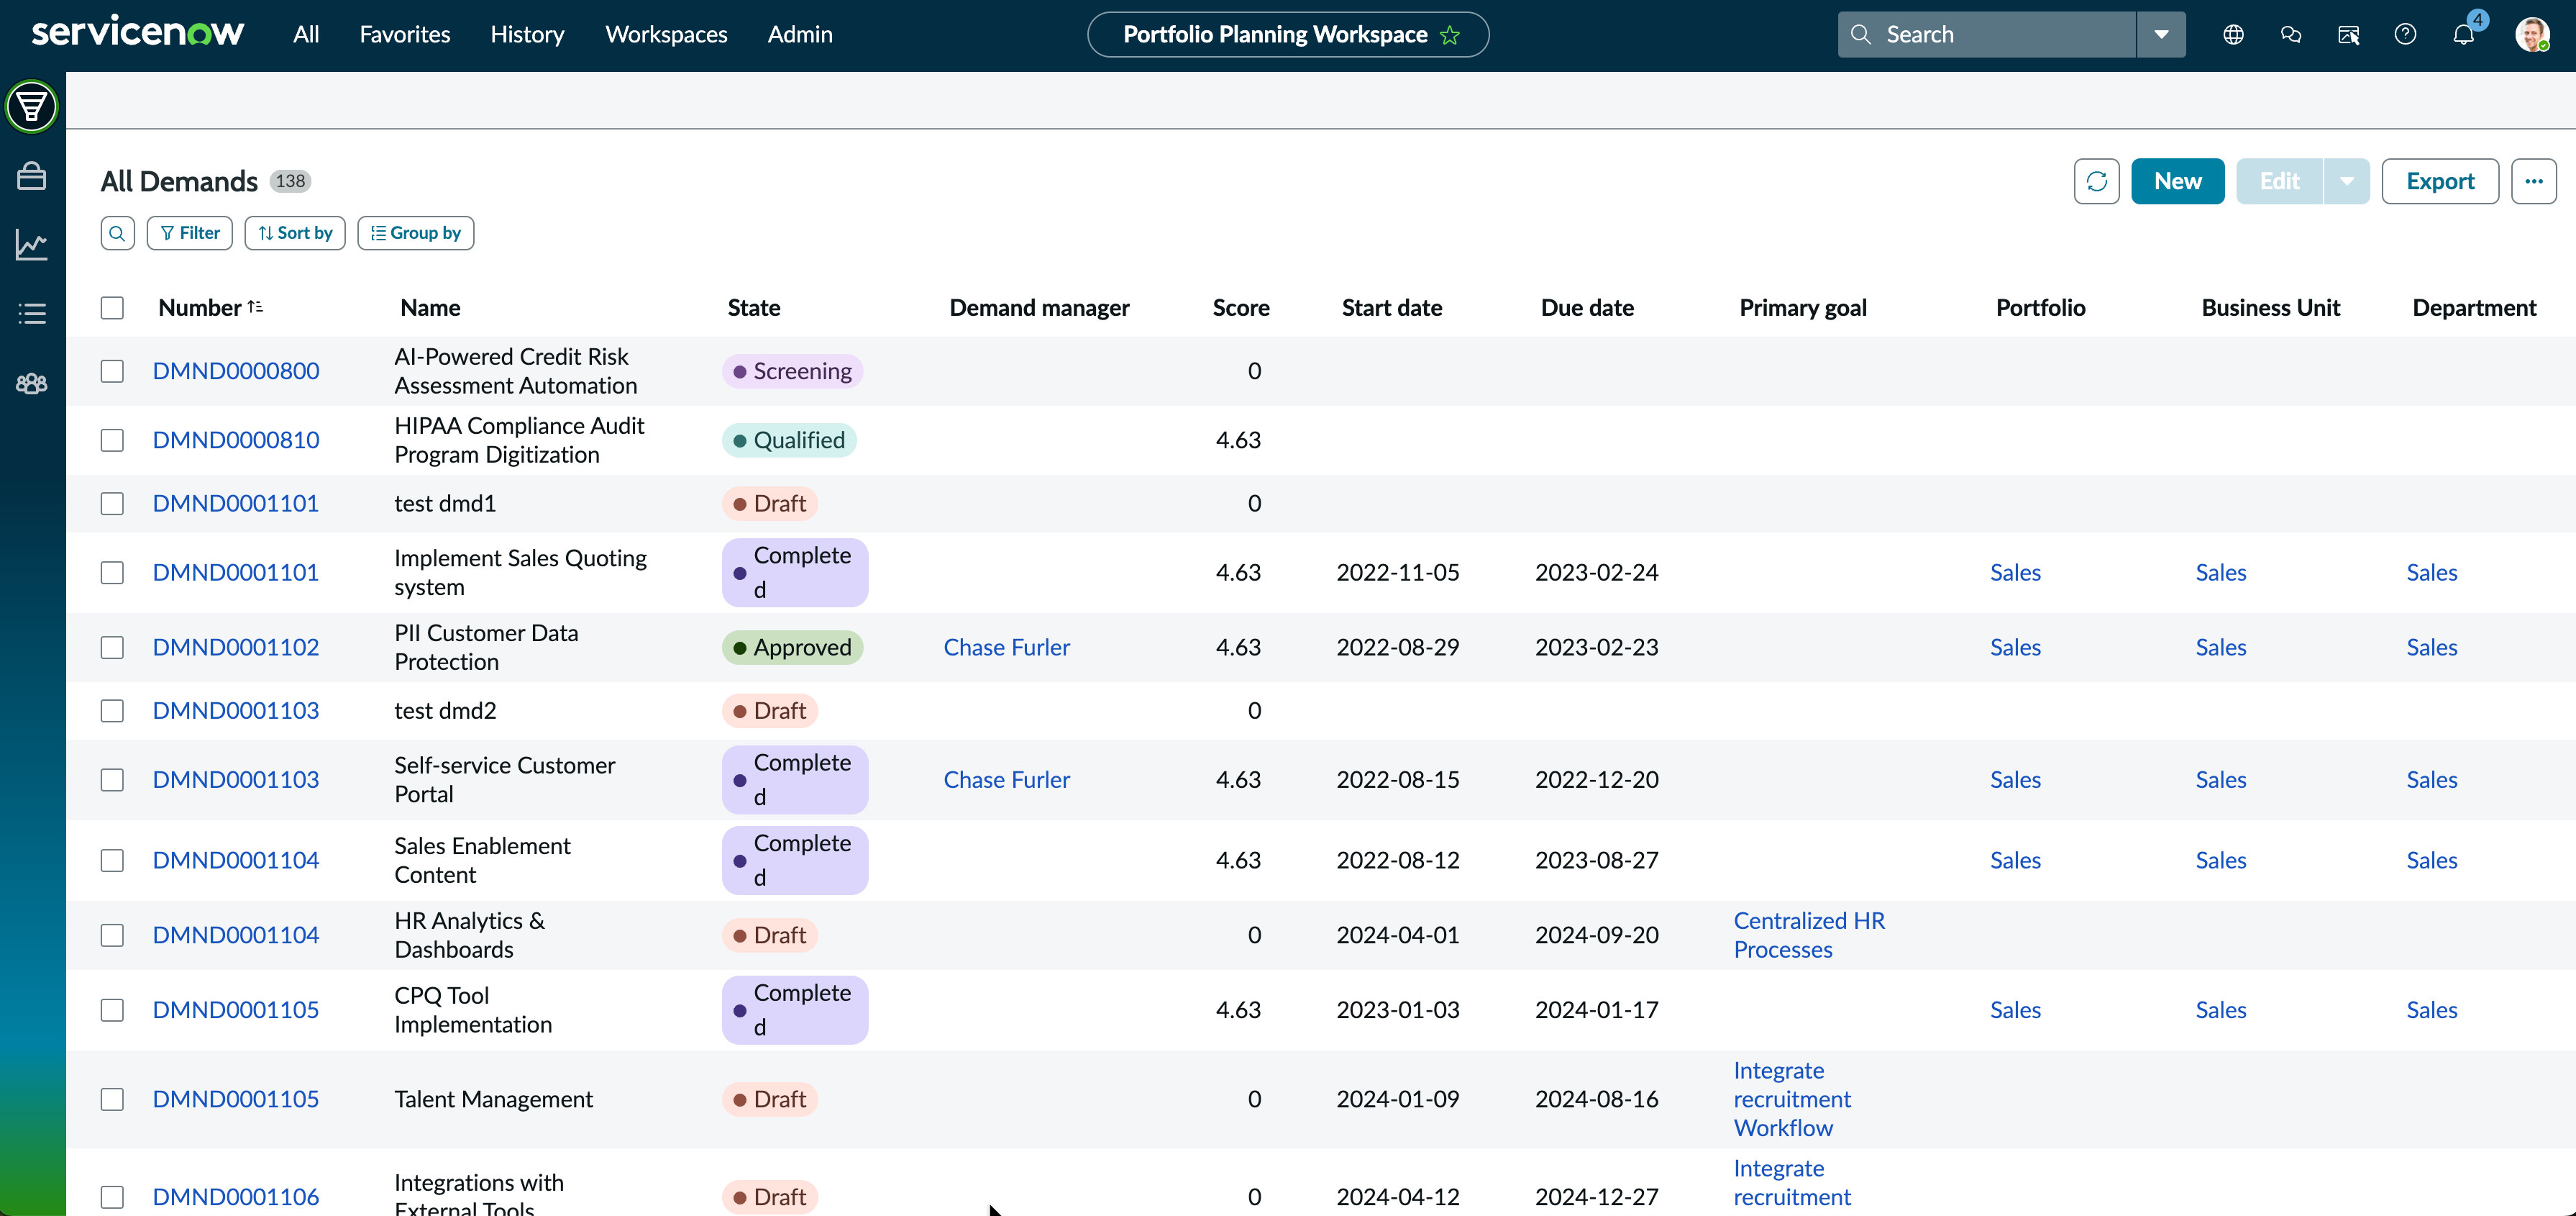Image resolution: width=2576 pixels, height=1216 pixels.
Task: Select the DMND0001102 row checkbox
Action: [112, 648]
